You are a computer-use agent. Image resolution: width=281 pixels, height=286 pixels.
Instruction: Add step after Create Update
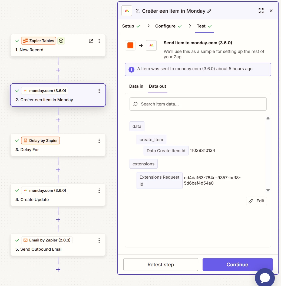pyautogui.click(x=58, y=220)
